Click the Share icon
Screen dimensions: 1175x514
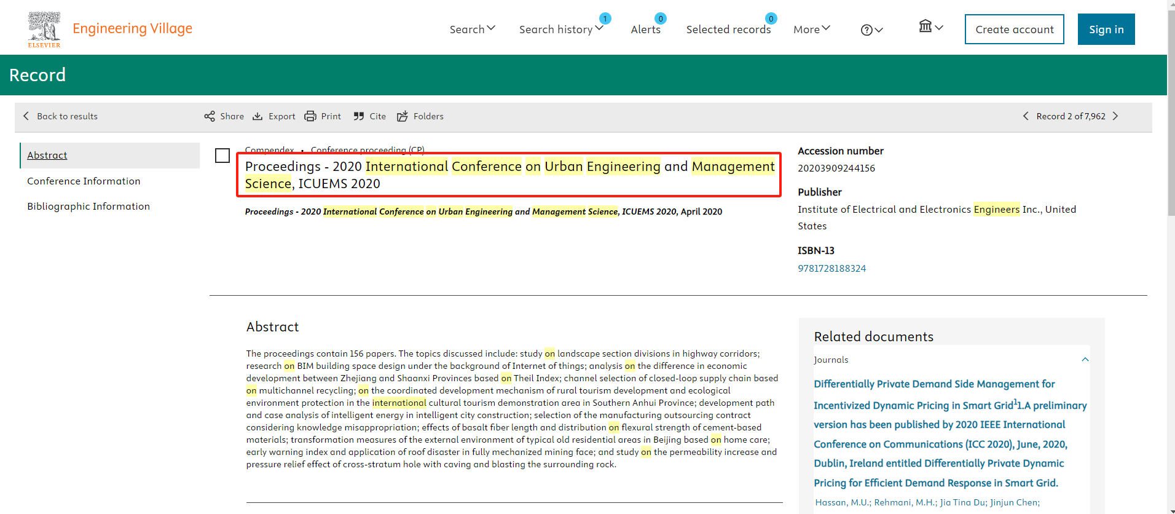(210, 116)
